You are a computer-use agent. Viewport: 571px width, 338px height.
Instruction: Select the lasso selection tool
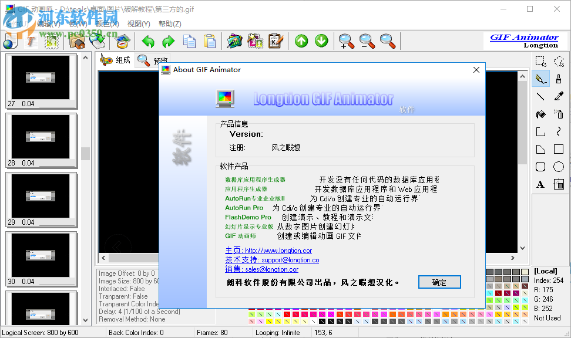click(558, 60)
